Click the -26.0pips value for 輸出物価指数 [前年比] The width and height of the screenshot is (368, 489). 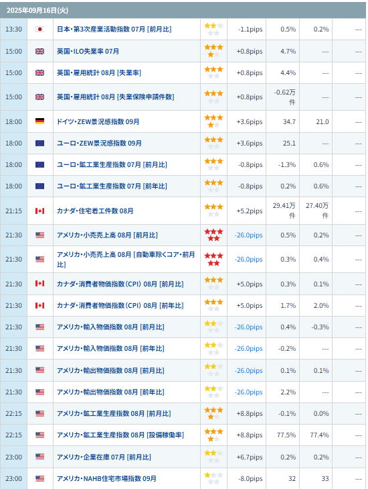click(x=248, y=392)
